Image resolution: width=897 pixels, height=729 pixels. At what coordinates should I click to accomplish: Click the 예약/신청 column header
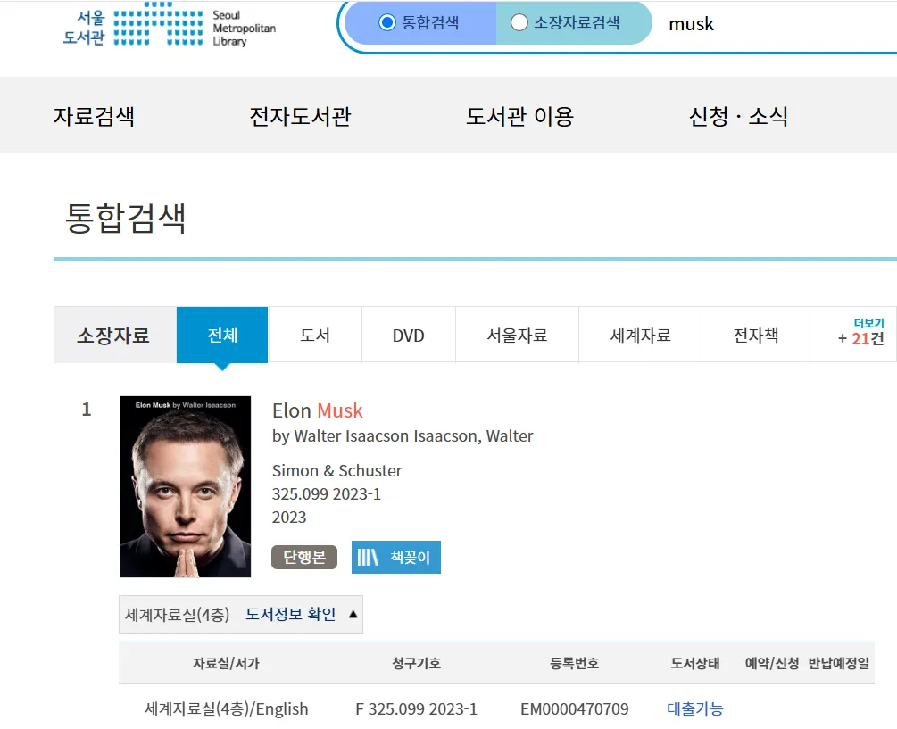(x=772, y=663)
